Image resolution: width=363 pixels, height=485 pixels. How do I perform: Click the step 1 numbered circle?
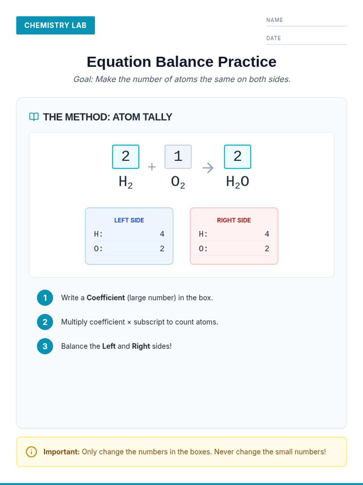(45, 298)
